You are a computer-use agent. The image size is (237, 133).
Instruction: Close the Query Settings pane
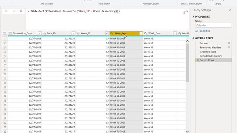pyautogui.click(x=230, y=10)
